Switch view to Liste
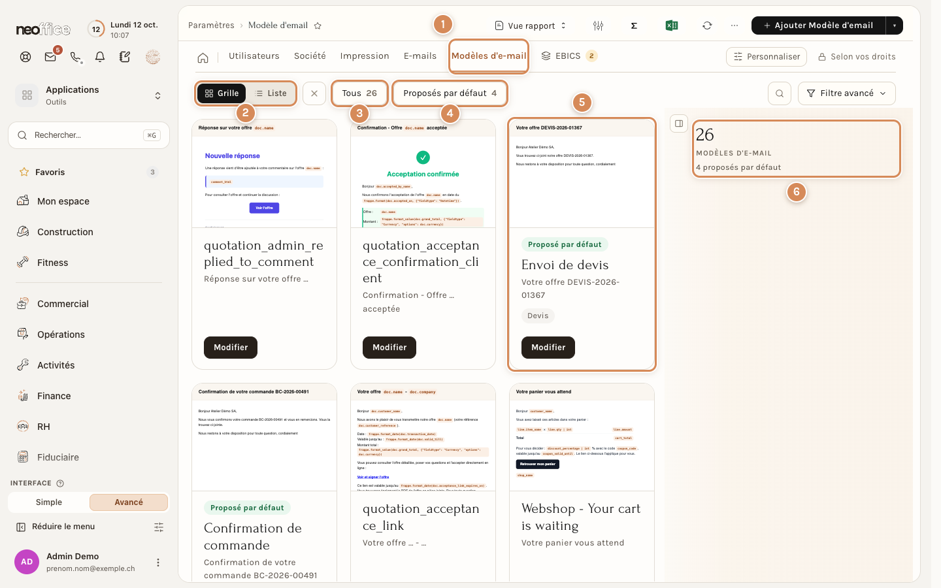 tap(271, 93)
